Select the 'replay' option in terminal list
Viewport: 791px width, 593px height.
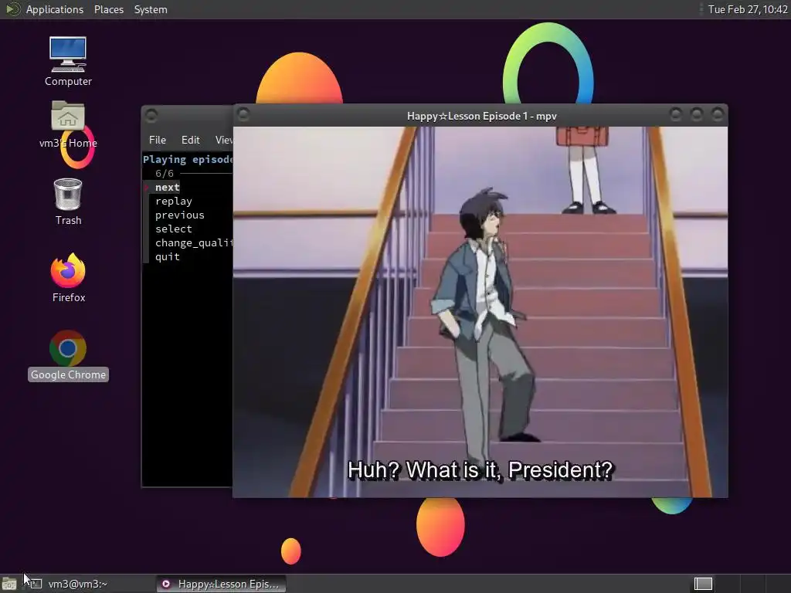(x=174, y=202)
